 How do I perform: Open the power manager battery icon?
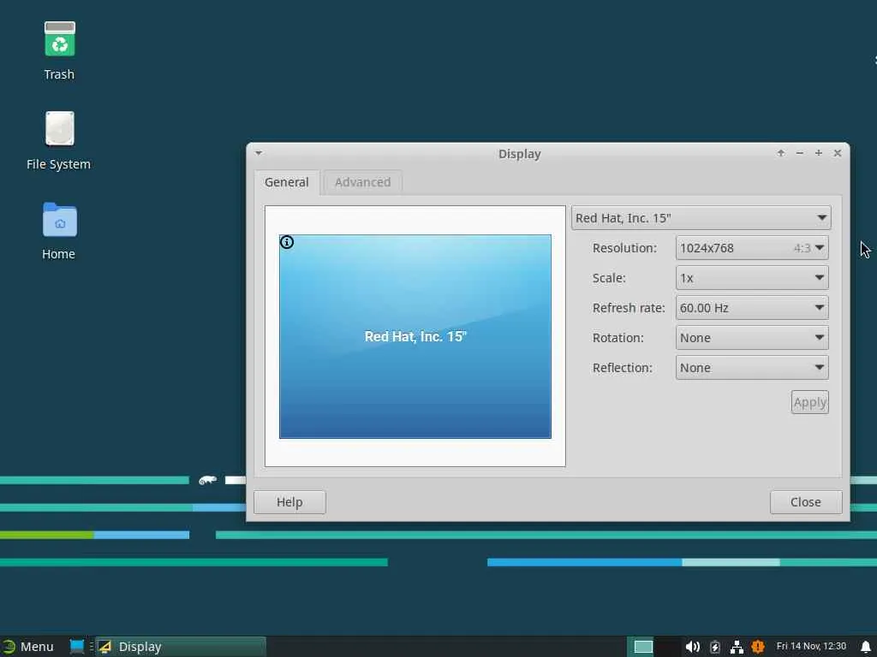tap(715, 647)
